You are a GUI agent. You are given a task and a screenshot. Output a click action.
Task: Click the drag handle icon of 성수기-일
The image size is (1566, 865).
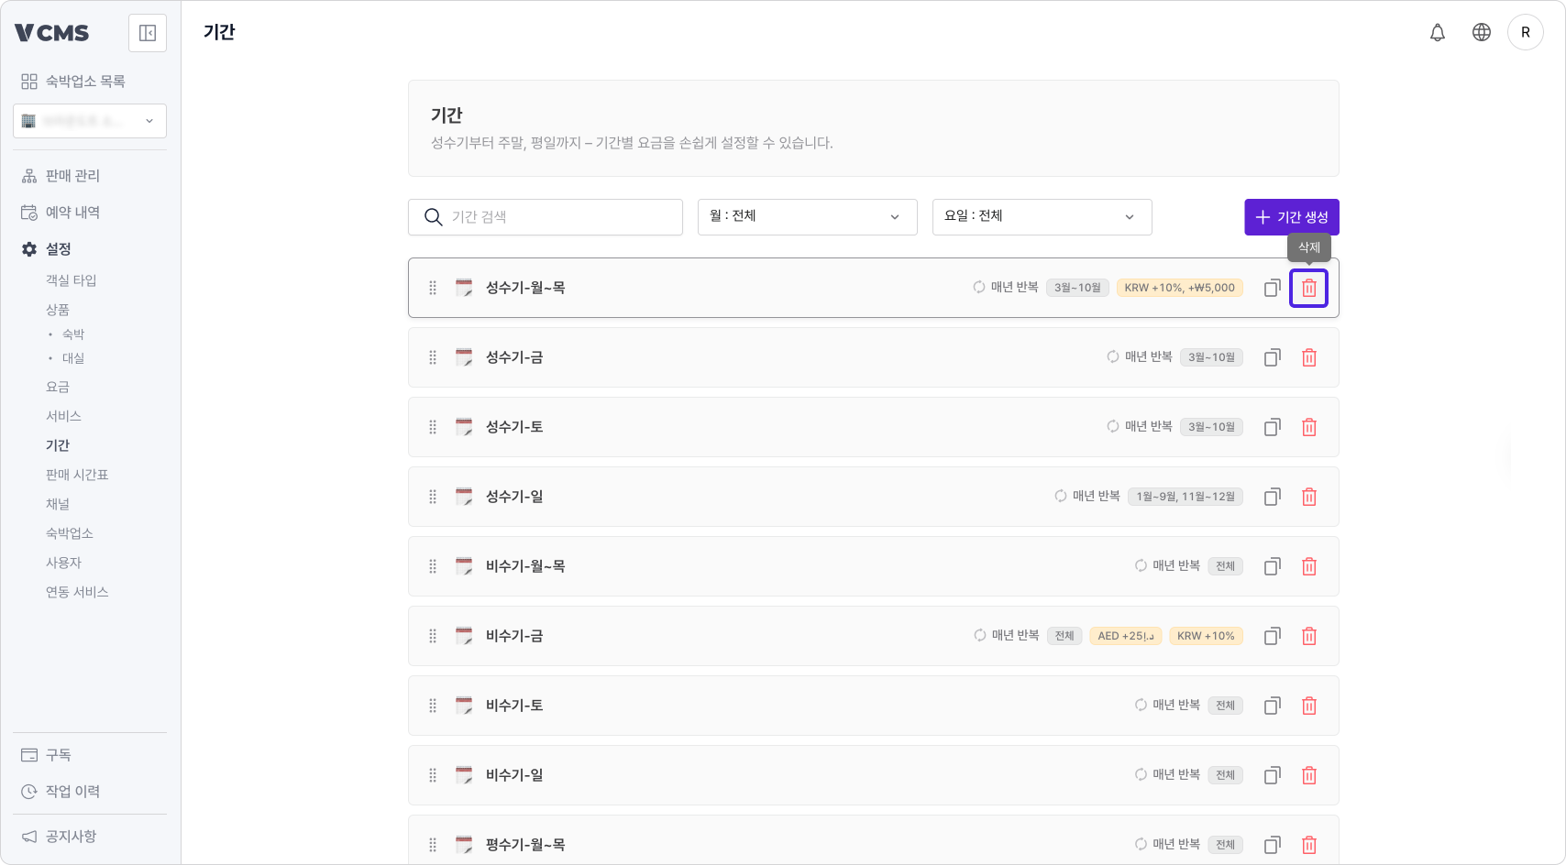coord(432,497)
